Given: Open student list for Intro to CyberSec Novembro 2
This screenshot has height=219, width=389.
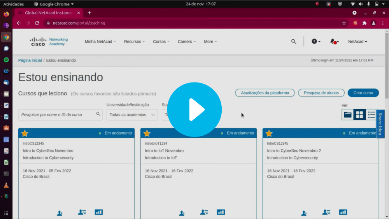Looking at the screenshot, I should pos(326,212).
